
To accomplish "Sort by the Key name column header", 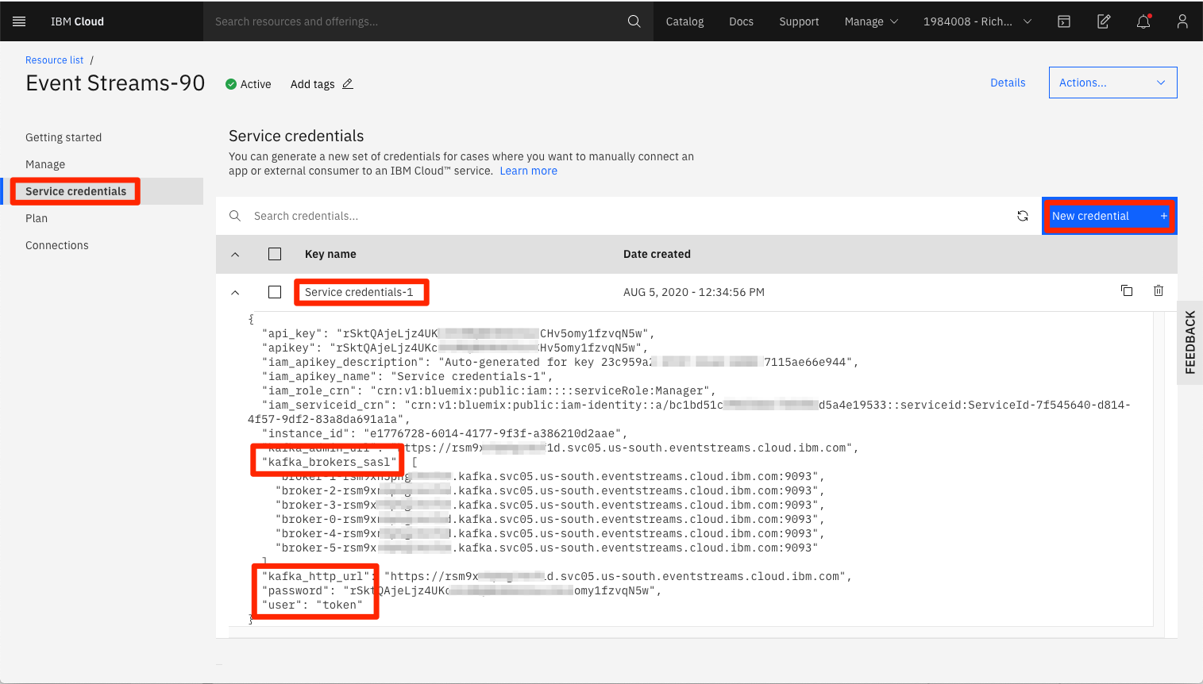I will (x=330, y=254).
